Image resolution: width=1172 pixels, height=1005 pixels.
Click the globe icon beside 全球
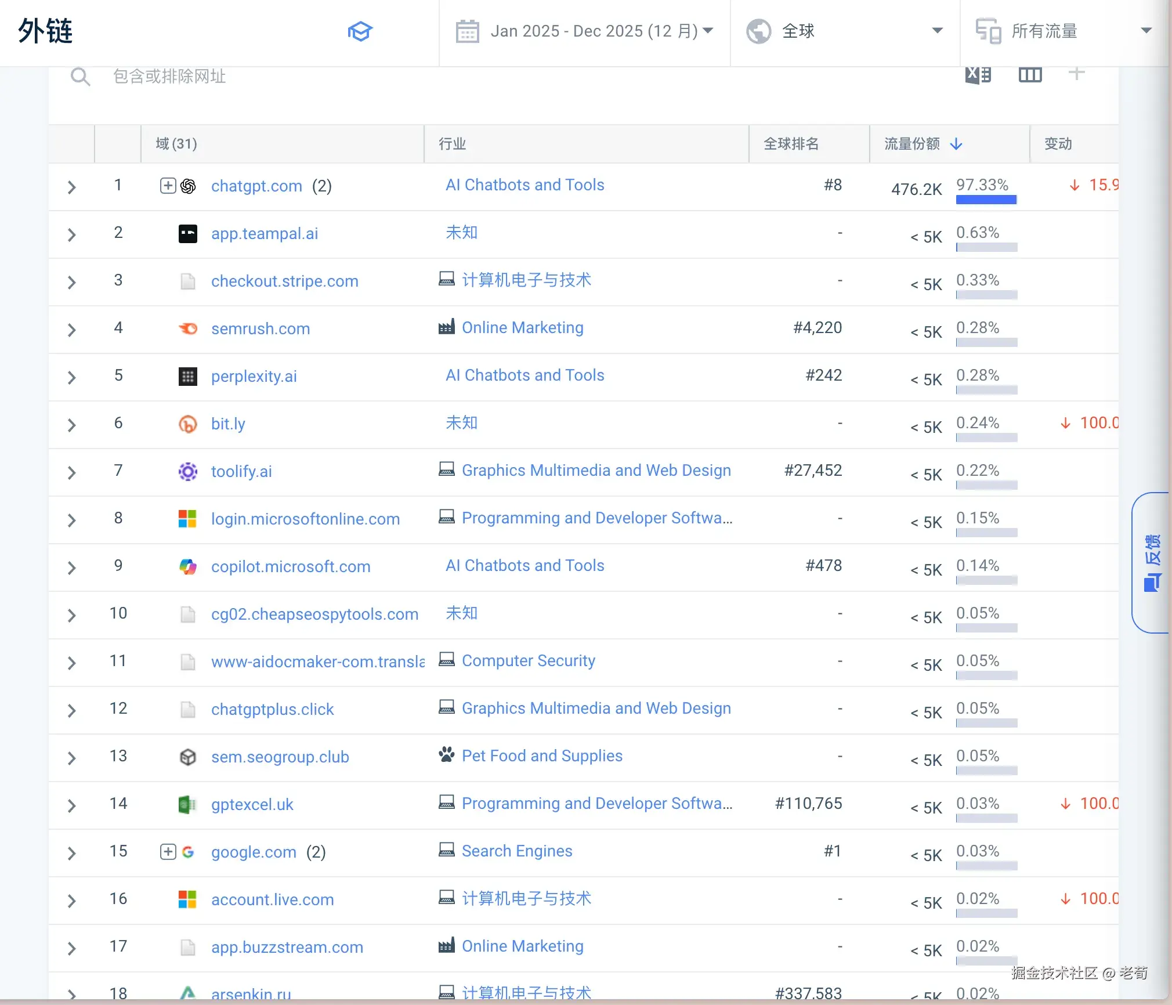[x=758, y=31]
